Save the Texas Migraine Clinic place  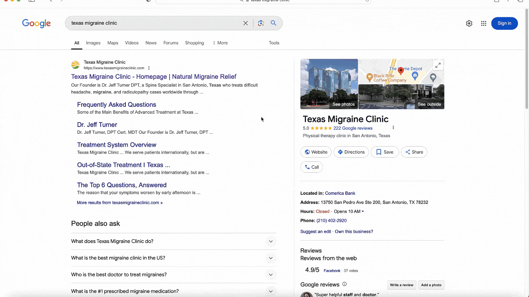click(x=385, y=152)
